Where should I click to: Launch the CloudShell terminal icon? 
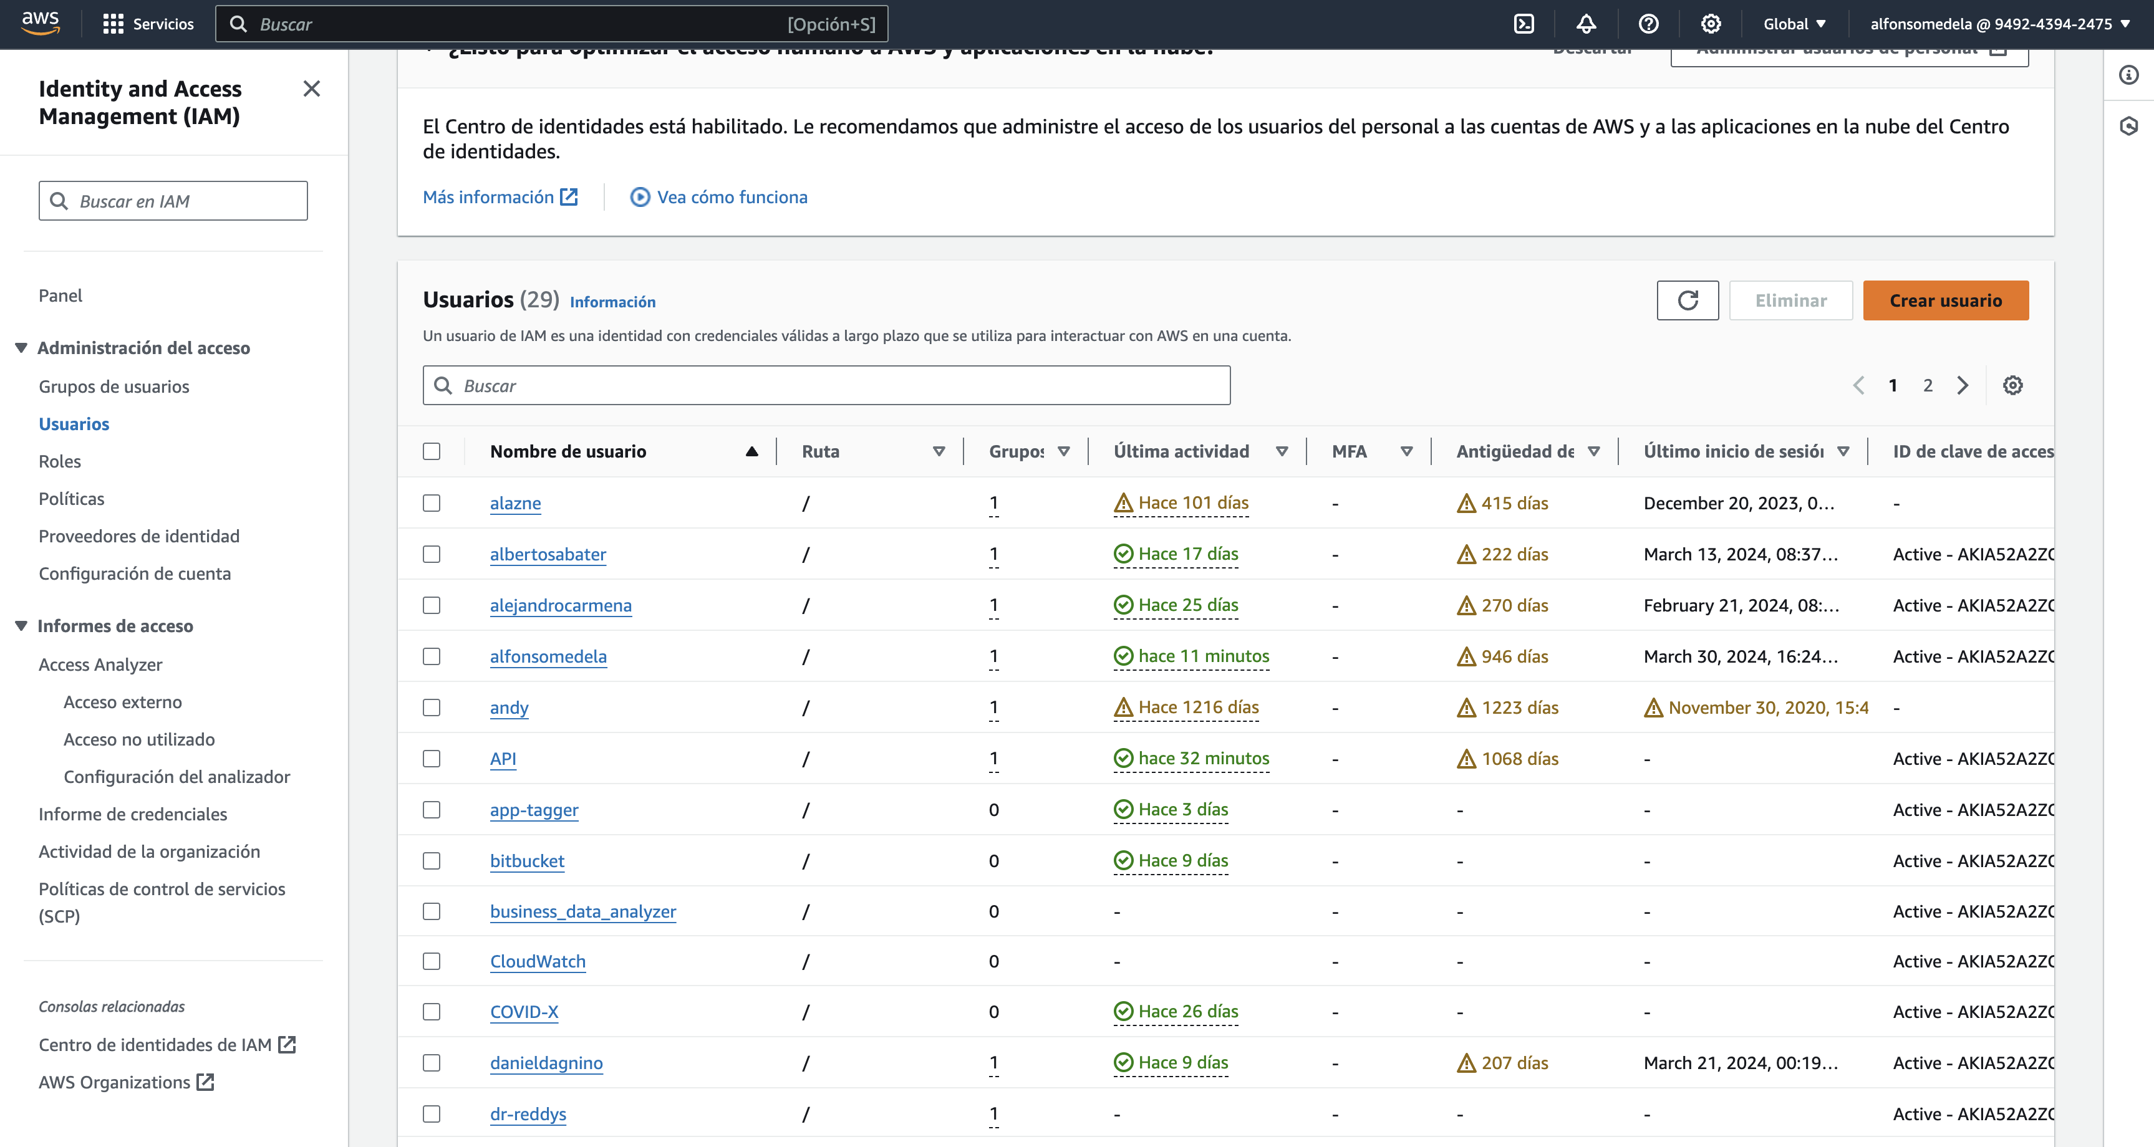coord(1524,24)
